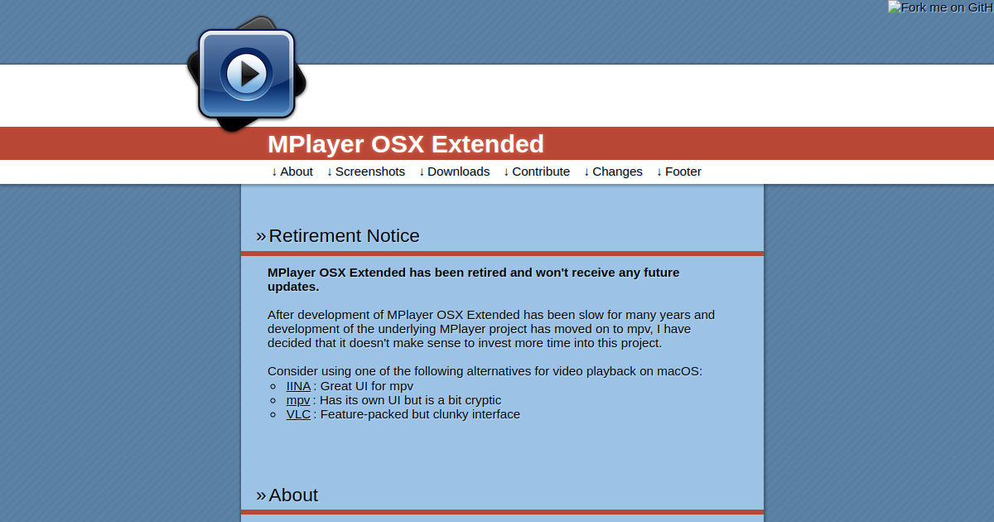Click the 'Consider using one of the following' line
This screenshot has width=994, height=522.
(485, 371)
